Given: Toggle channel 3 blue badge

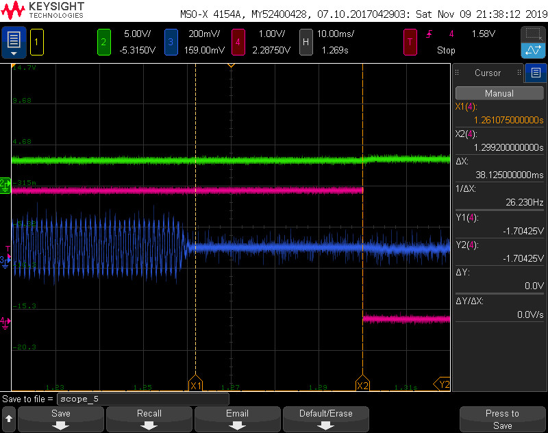Looking at the screenshot, I should pos(171,42).
